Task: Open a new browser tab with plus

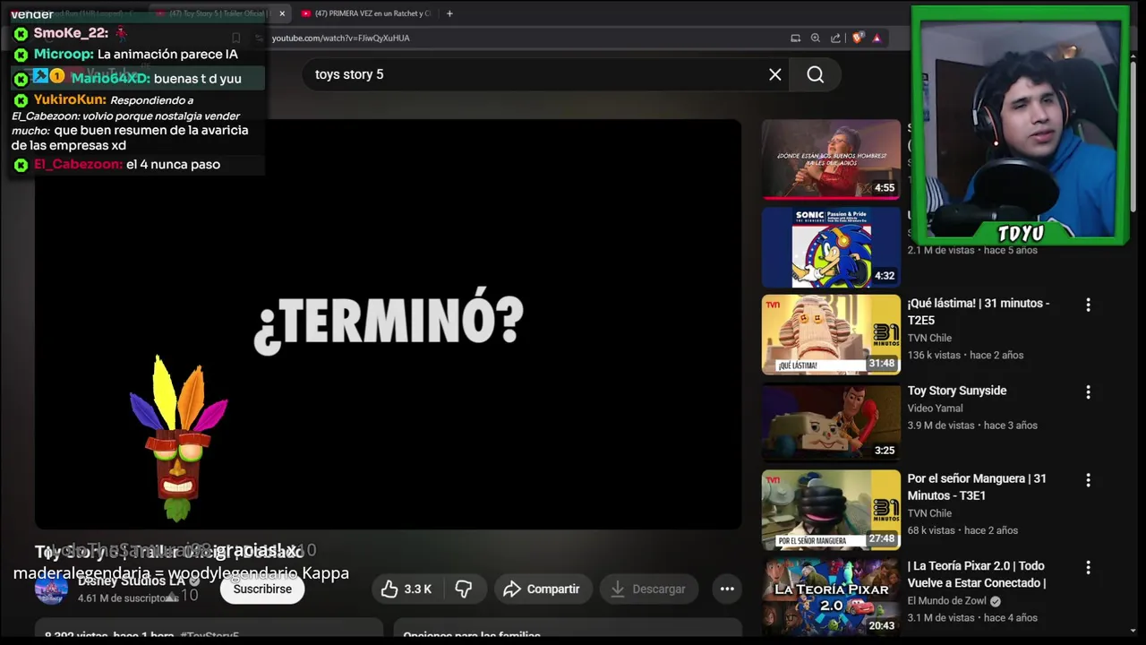Action: pyautogui.click(x=449, y=13)
